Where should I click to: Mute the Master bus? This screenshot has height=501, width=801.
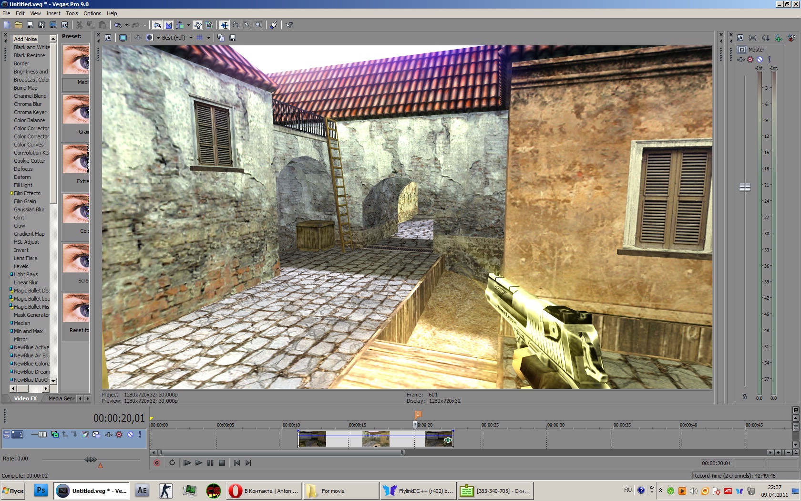click(760, 60)
